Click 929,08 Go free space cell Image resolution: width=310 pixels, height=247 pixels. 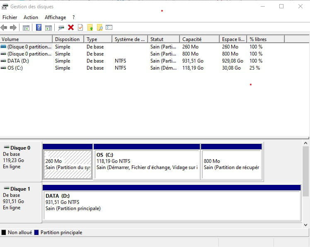pyautogui.click(x=232, y=61)
